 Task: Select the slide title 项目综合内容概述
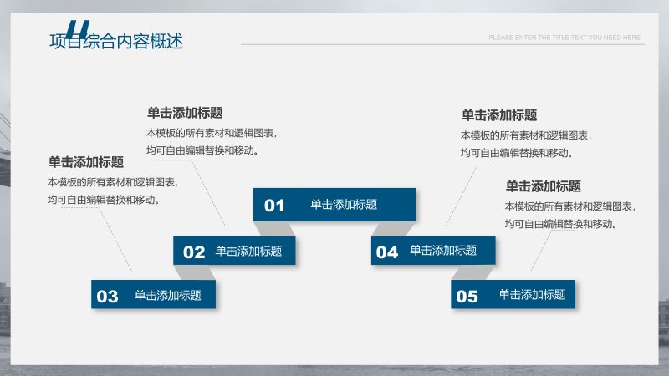pos(116,41)
